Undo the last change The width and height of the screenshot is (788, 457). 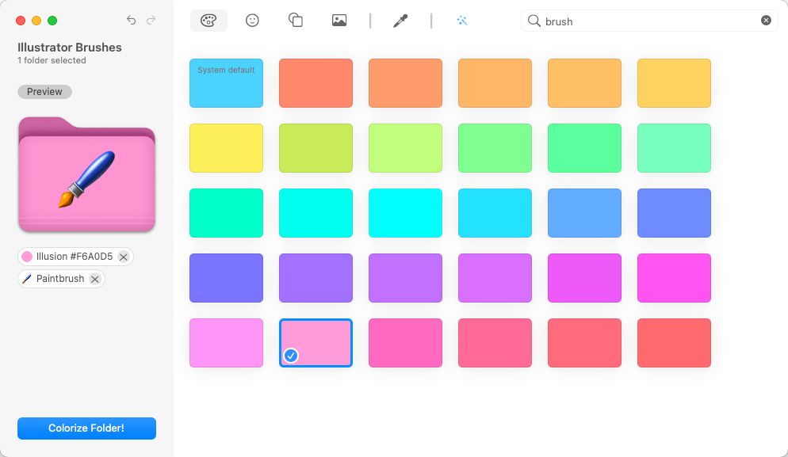point(131,20)
